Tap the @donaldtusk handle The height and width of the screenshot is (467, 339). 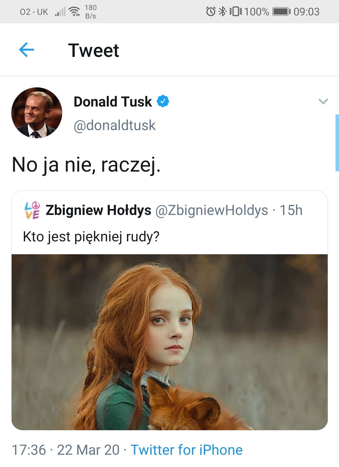pos(114,125)
